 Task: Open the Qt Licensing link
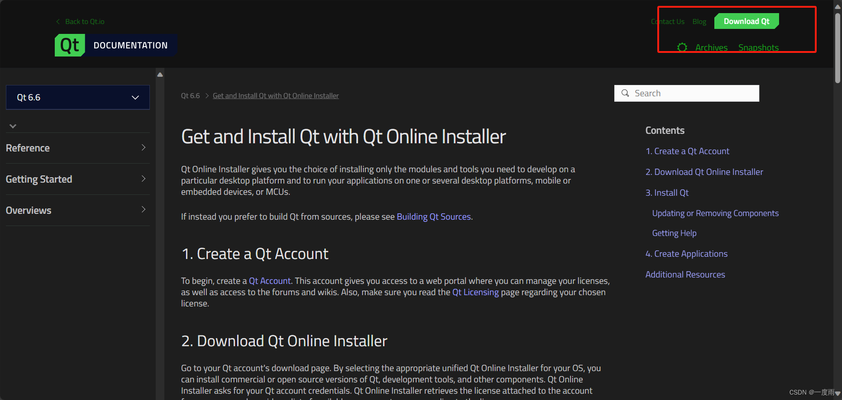point(475,292)
